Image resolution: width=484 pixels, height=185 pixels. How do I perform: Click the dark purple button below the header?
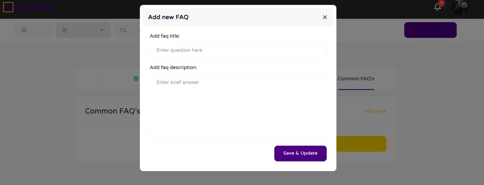(430, 30)
